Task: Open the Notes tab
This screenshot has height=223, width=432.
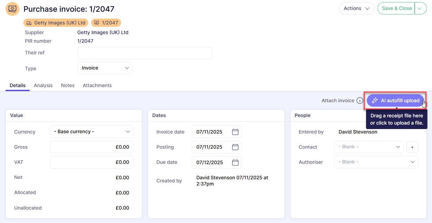Action: (x=68, y=85)
